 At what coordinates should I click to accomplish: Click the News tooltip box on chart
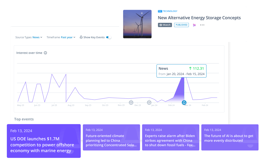click(181, 71)
